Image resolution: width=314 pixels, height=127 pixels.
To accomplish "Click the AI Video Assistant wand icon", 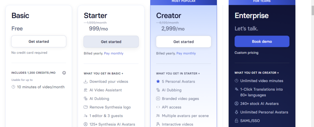I will coord(86,90).
